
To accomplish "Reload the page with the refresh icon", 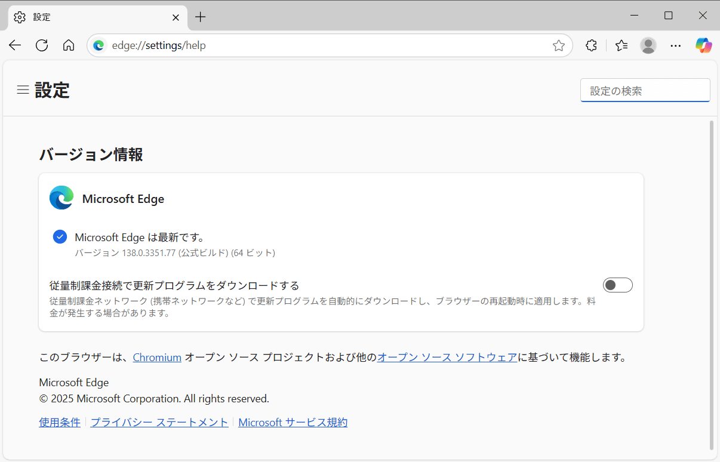I will click(42, 45).
